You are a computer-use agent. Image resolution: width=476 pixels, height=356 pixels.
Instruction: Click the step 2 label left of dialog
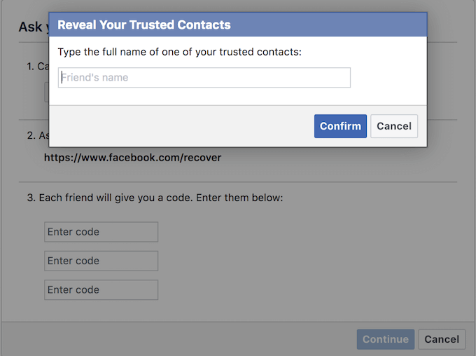click(x=35, y=136)
